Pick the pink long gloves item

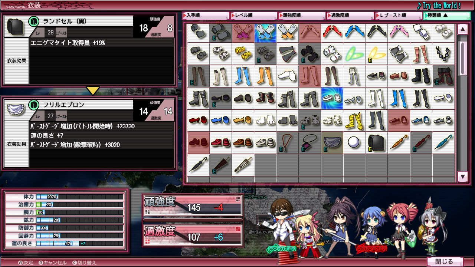(399, 33)
